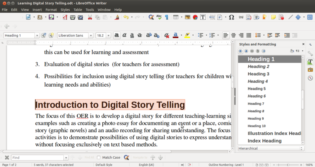Image resolution: width=315 pixels, height=167 pixels.
Task: Click the Insert Text Box icon
Action: [x=203, y=17]
